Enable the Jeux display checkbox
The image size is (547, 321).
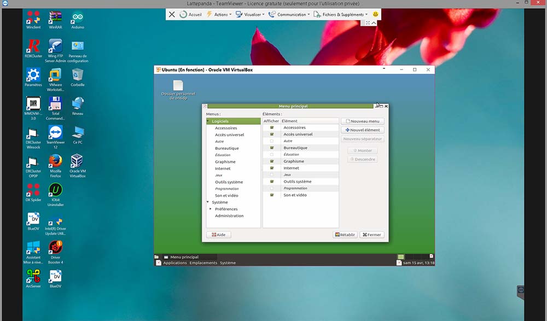[272, 175]
